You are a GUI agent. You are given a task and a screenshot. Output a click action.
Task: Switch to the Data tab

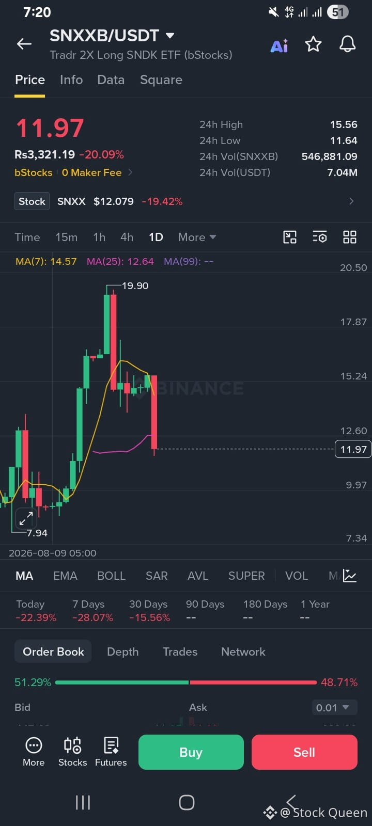pos(111,80)
